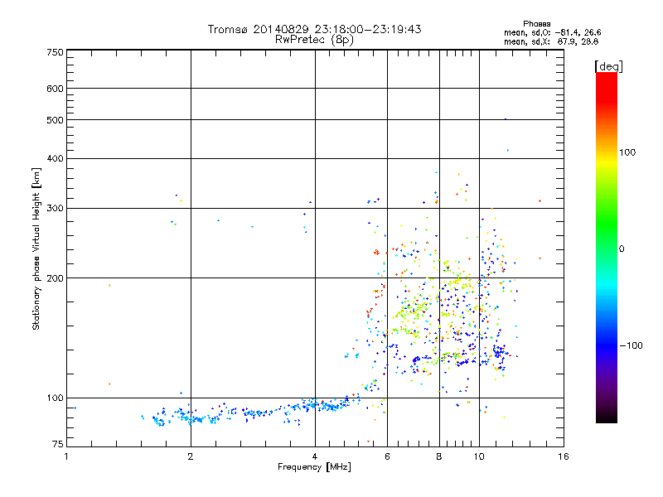Image resolution: width=663 pixels, height=497 pixels.
Task: Click the 'Frequency [MHz]' axis label
Action: 314,467
